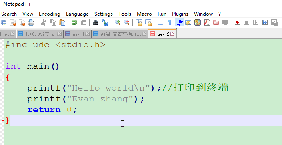
Task: Switch to the new 1 tab
Action: pyautogui.click(x=77, y=34)
